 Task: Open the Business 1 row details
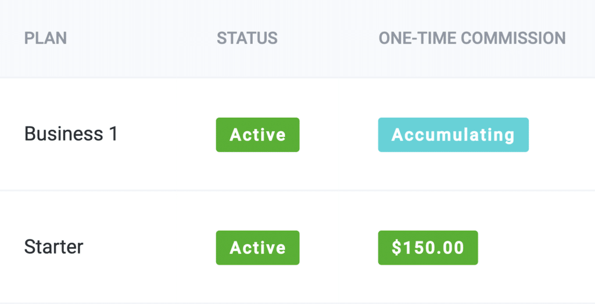coord(71,134)
